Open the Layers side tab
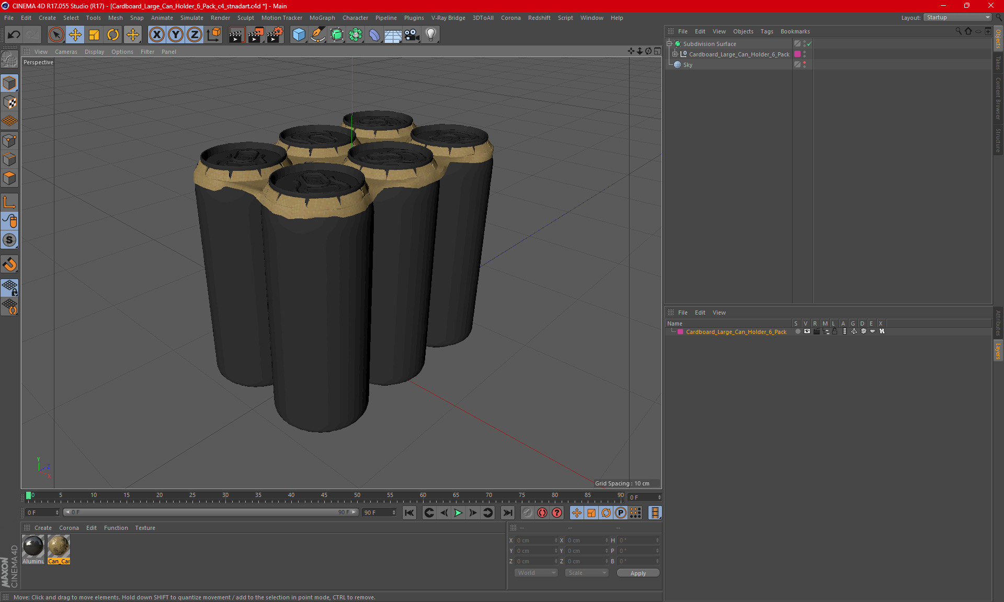This screenshot has width=1004, height=602. coord(998,351)
